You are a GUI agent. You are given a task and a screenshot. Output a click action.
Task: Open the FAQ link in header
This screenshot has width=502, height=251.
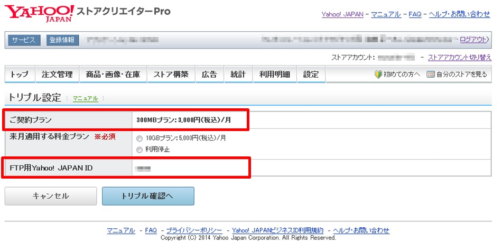tap(415, 14)
